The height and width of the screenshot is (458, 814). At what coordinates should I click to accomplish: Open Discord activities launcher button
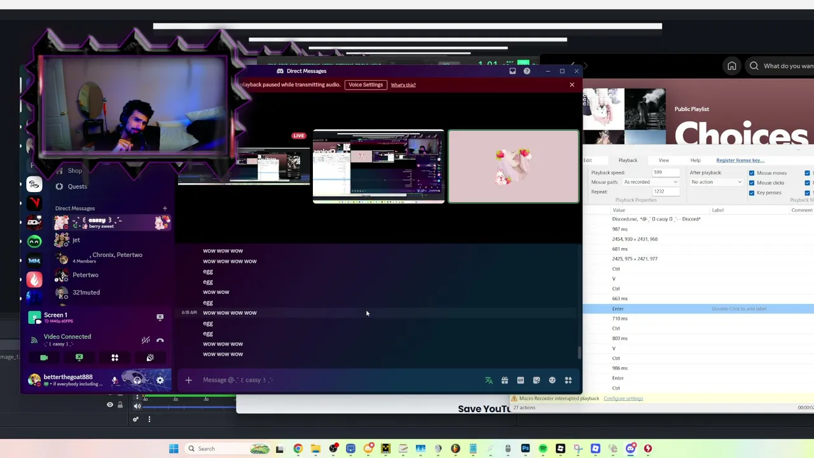click(x=114, y=357)
